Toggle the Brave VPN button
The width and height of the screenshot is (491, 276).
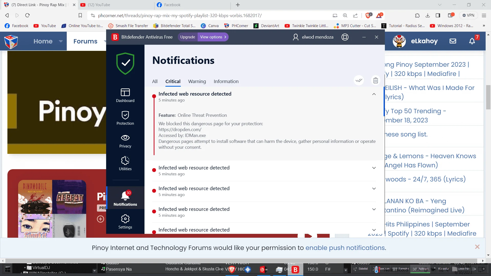[x=468, y=15]
